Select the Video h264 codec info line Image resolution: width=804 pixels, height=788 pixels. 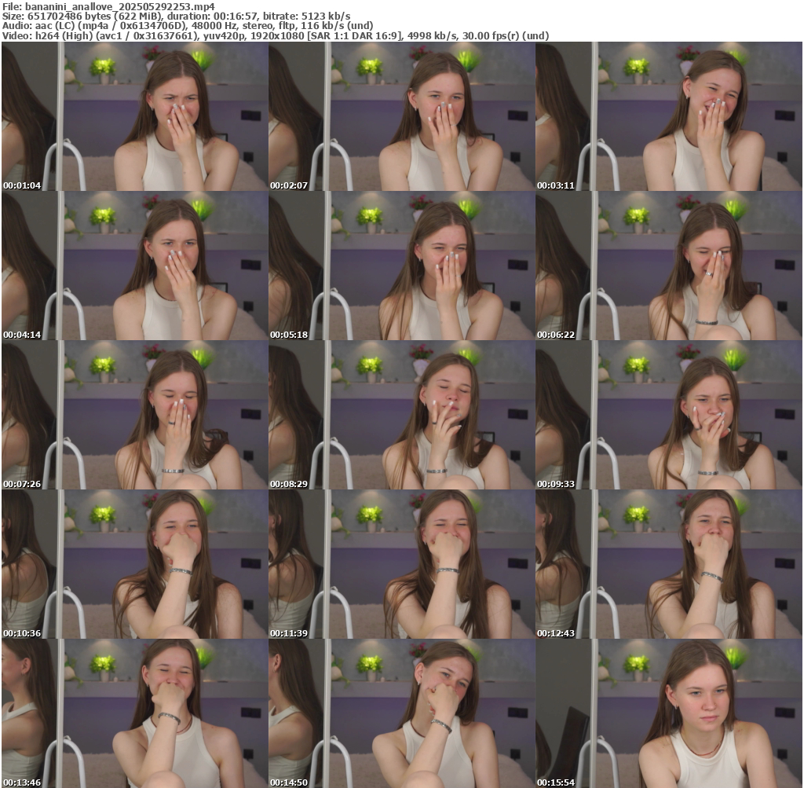tap(276, 35)
